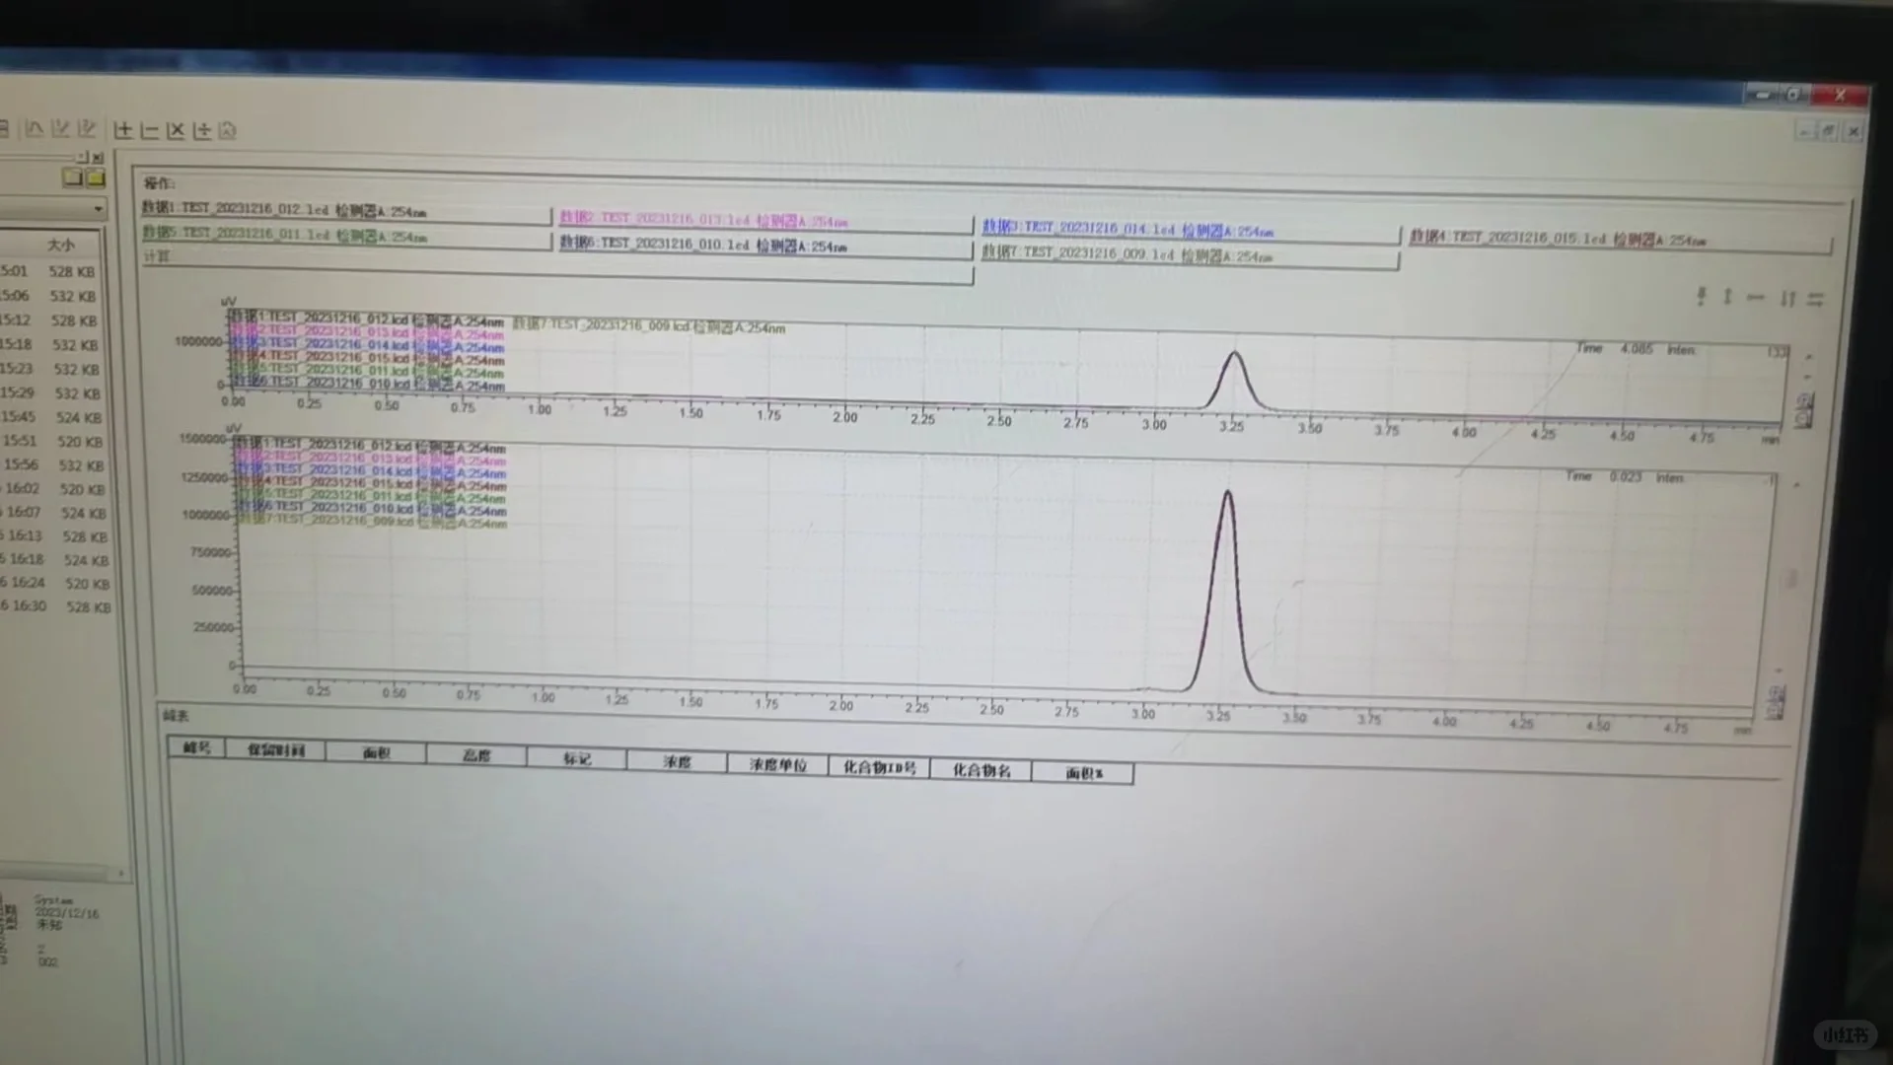The height and width of the screenshot is (1065, 1893).
Task: Select data slot 数据5 TEST_20231216_011.lcd
Action: (345, 236)
